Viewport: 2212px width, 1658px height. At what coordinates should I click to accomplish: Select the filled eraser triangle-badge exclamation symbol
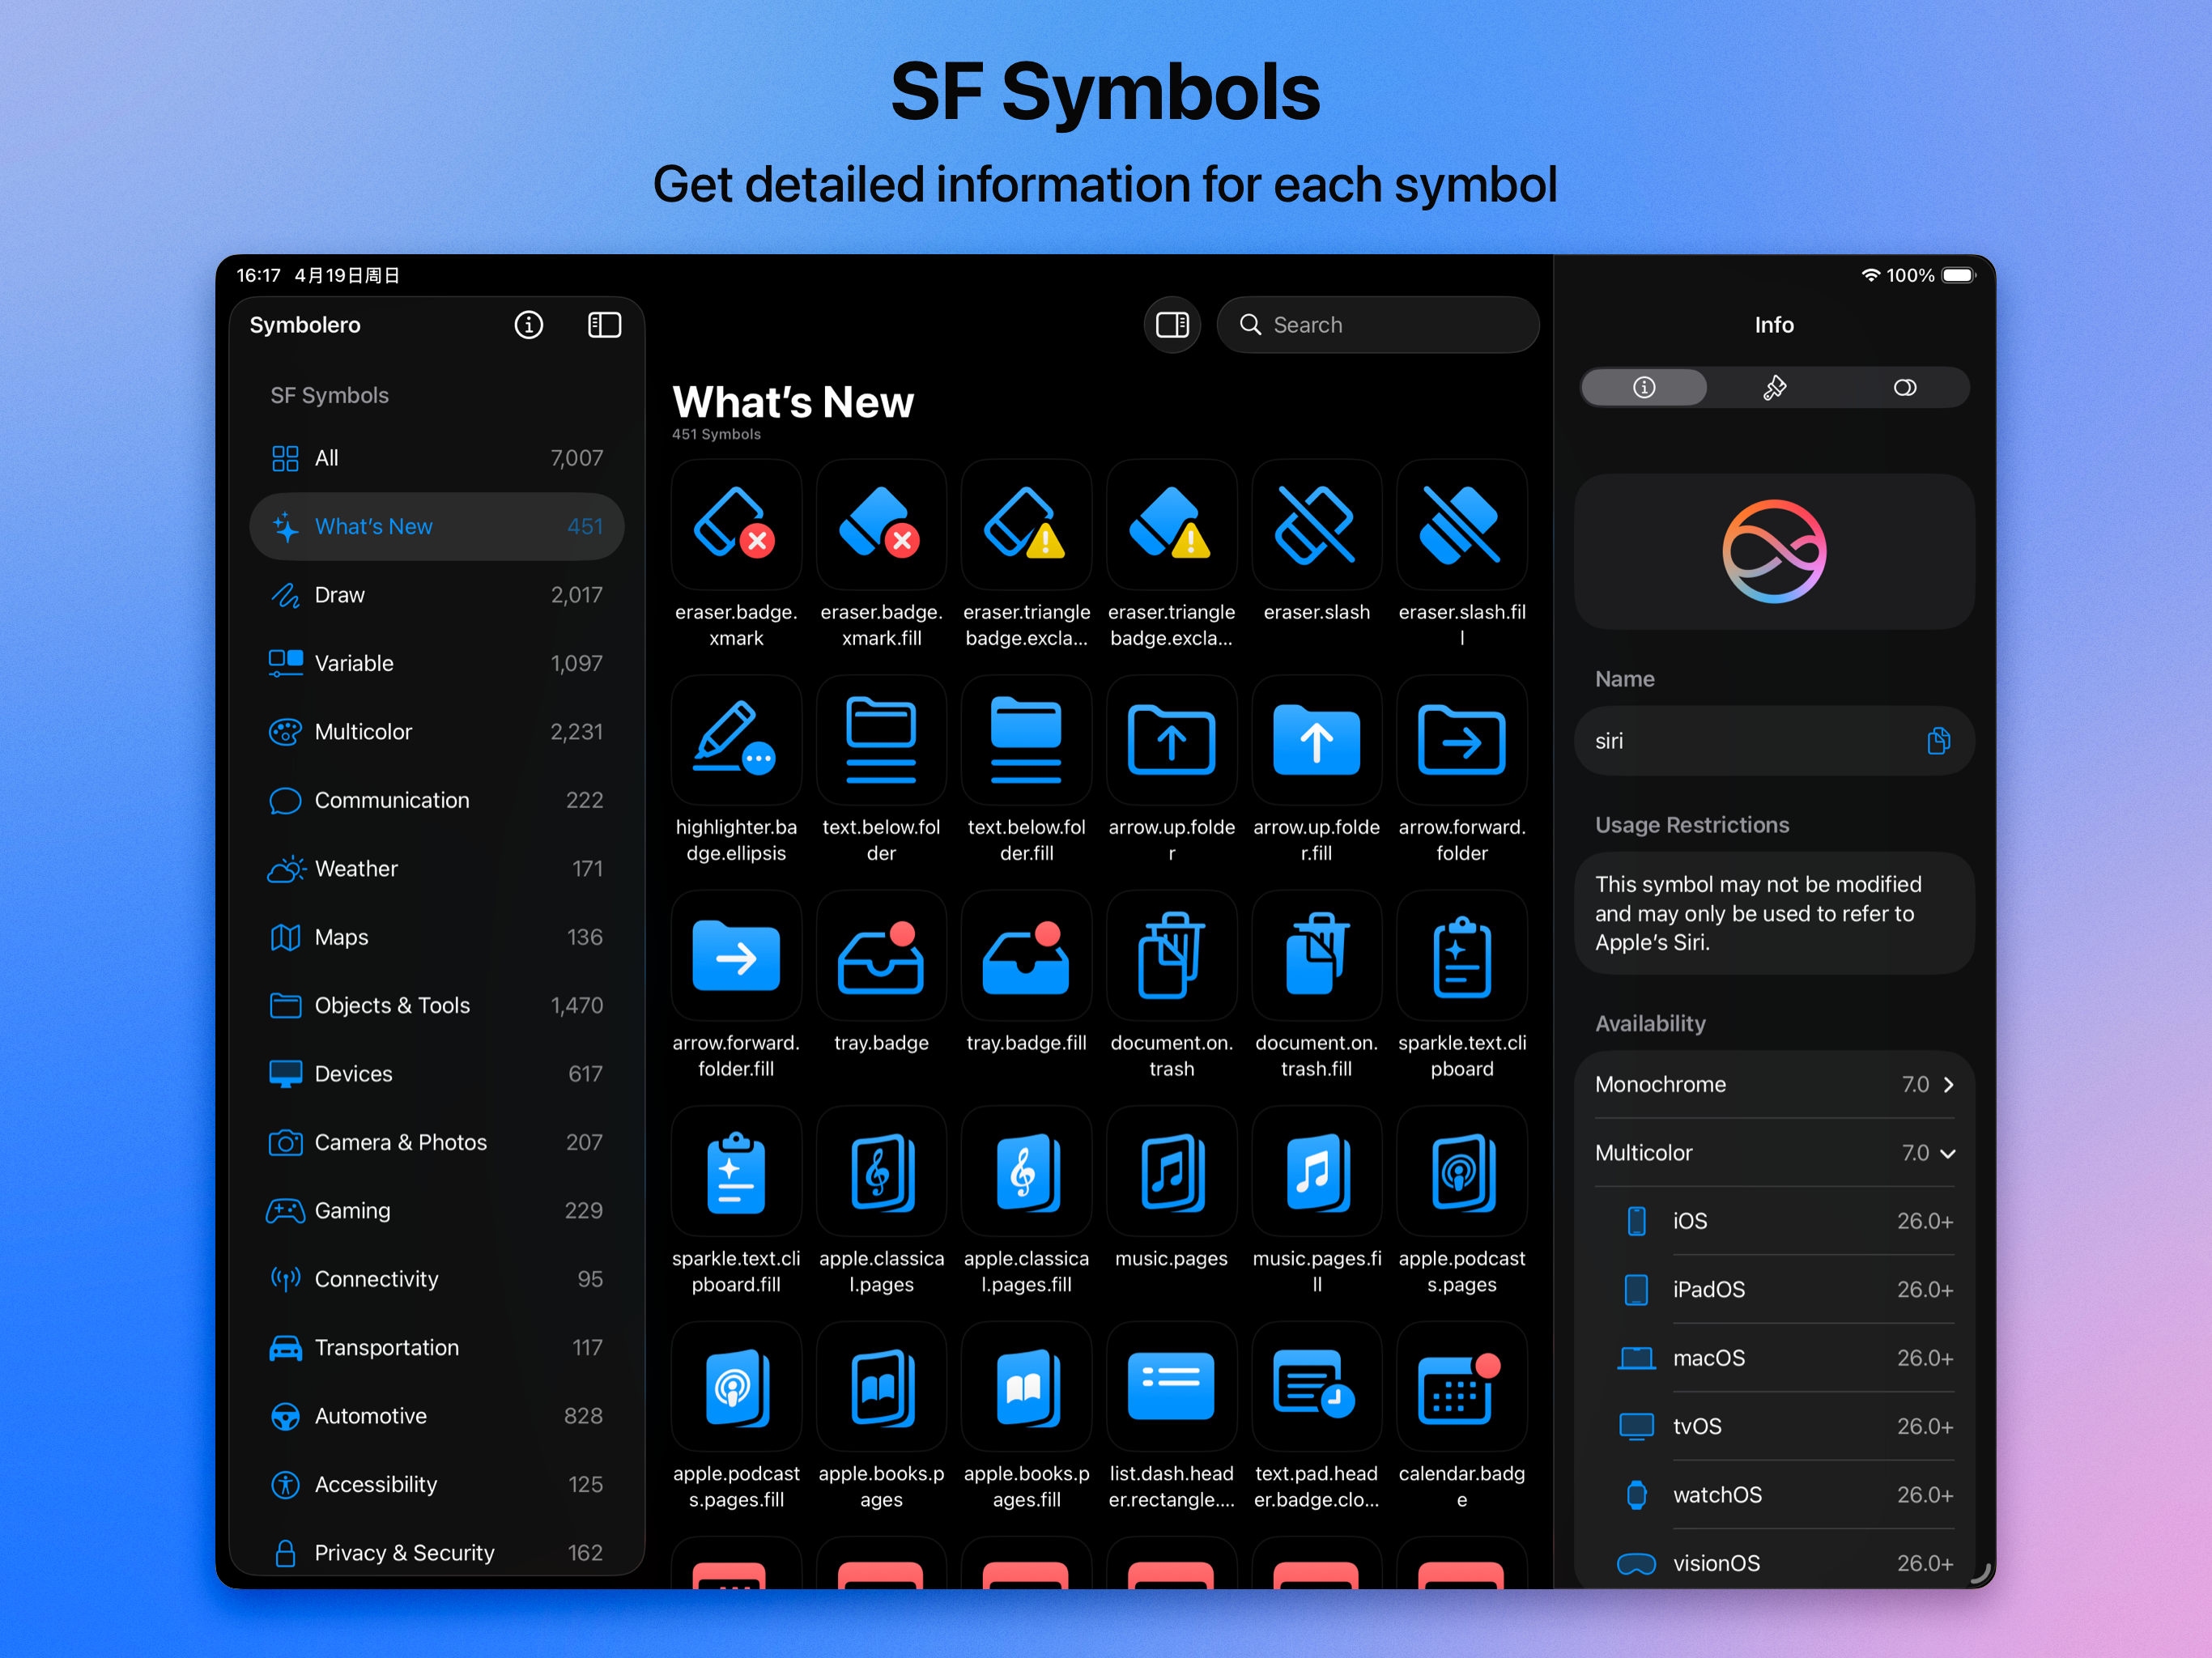[1171, 524]
